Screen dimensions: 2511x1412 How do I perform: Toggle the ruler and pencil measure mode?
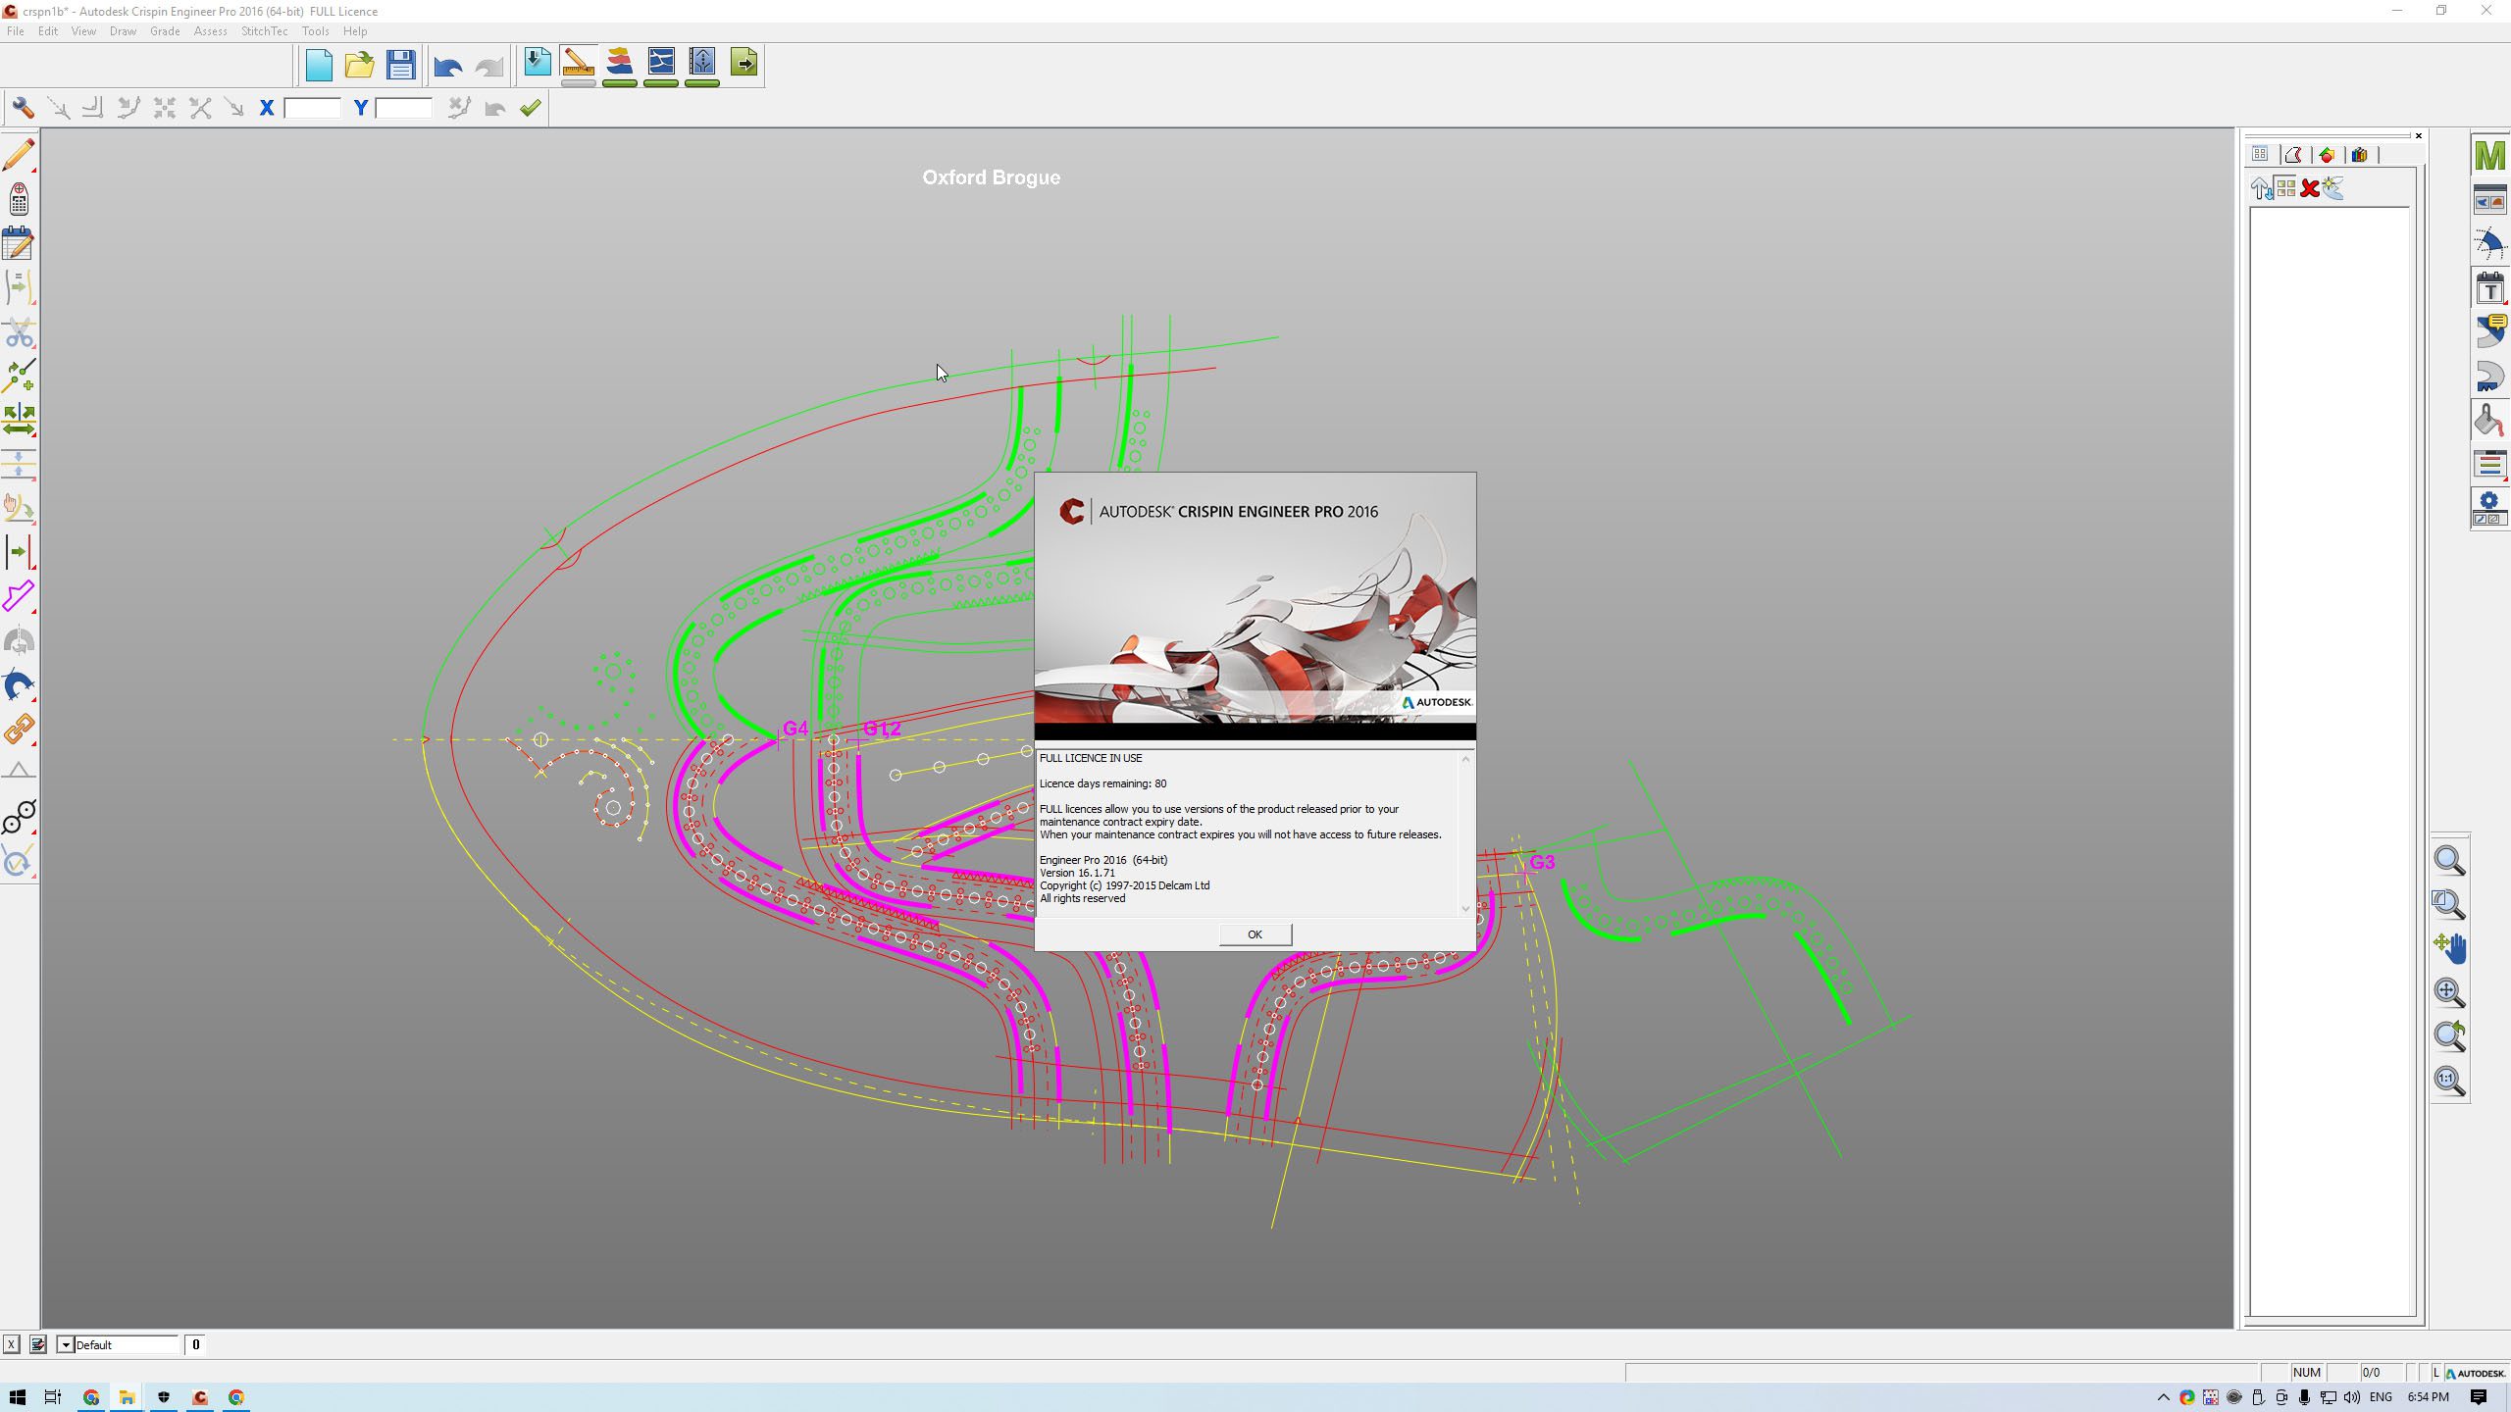click(x=578, y=64)
